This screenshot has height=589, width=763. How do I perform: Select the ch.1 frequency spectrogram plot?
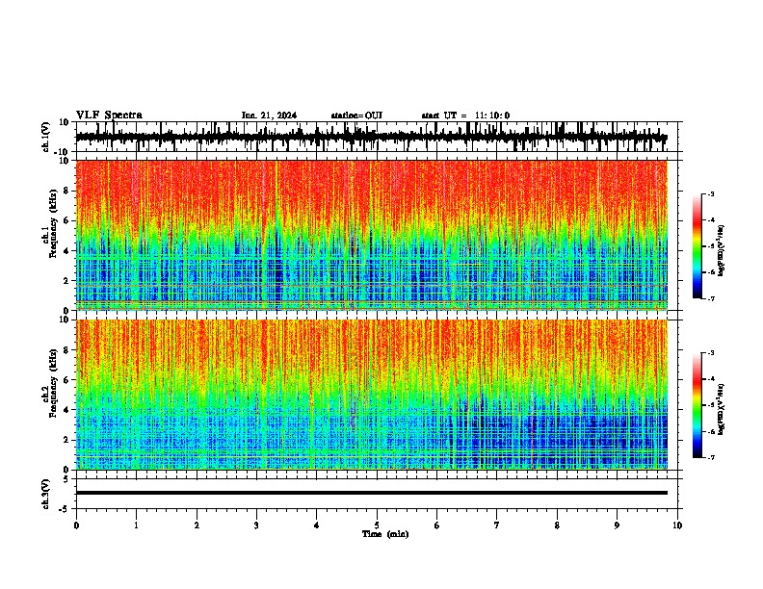coord(372,235)
